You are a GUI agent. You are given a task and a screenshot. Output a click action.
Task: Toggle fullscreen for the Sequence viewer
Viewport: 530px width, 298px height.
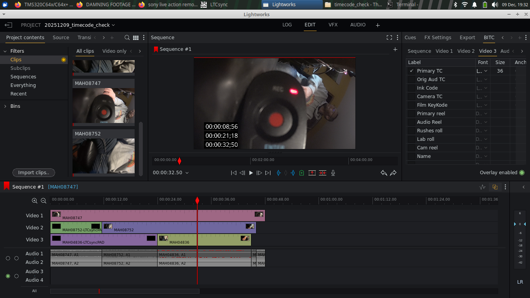389,38
